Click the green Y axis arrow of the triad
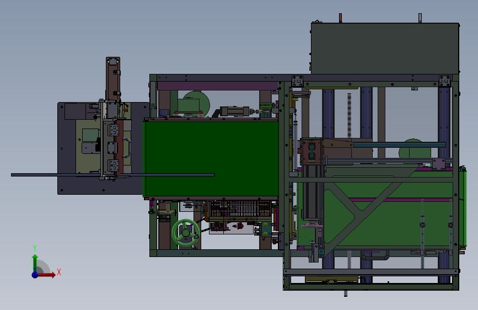 [35, 263]
